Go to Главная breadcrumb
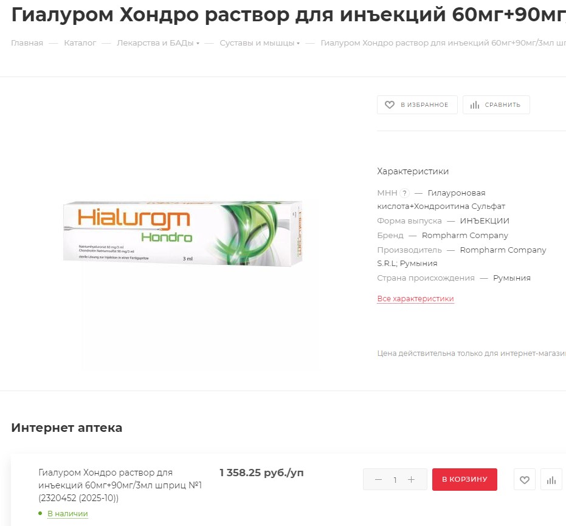566x526 pixels. 27,43
